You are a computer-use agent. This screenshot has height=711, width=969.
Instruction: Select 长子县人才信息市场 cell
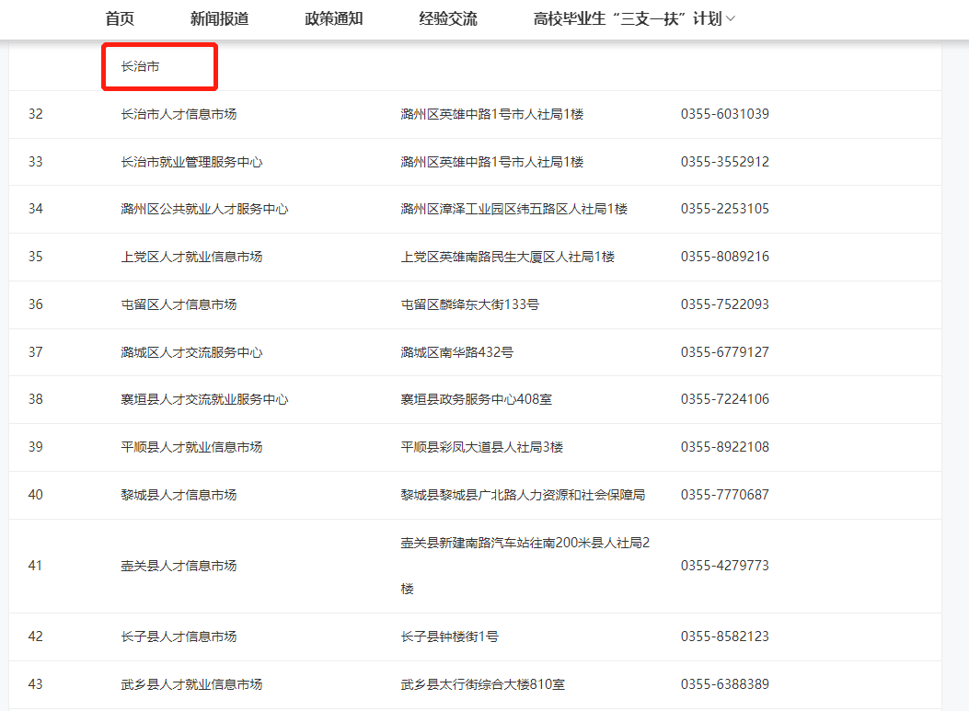click(x=179, y=636)
